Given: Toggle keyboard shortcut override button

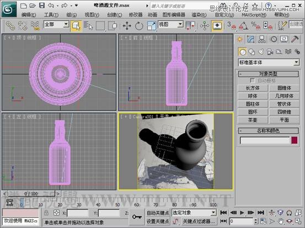Looking at the screenshot, I should [x=217, y=26].
